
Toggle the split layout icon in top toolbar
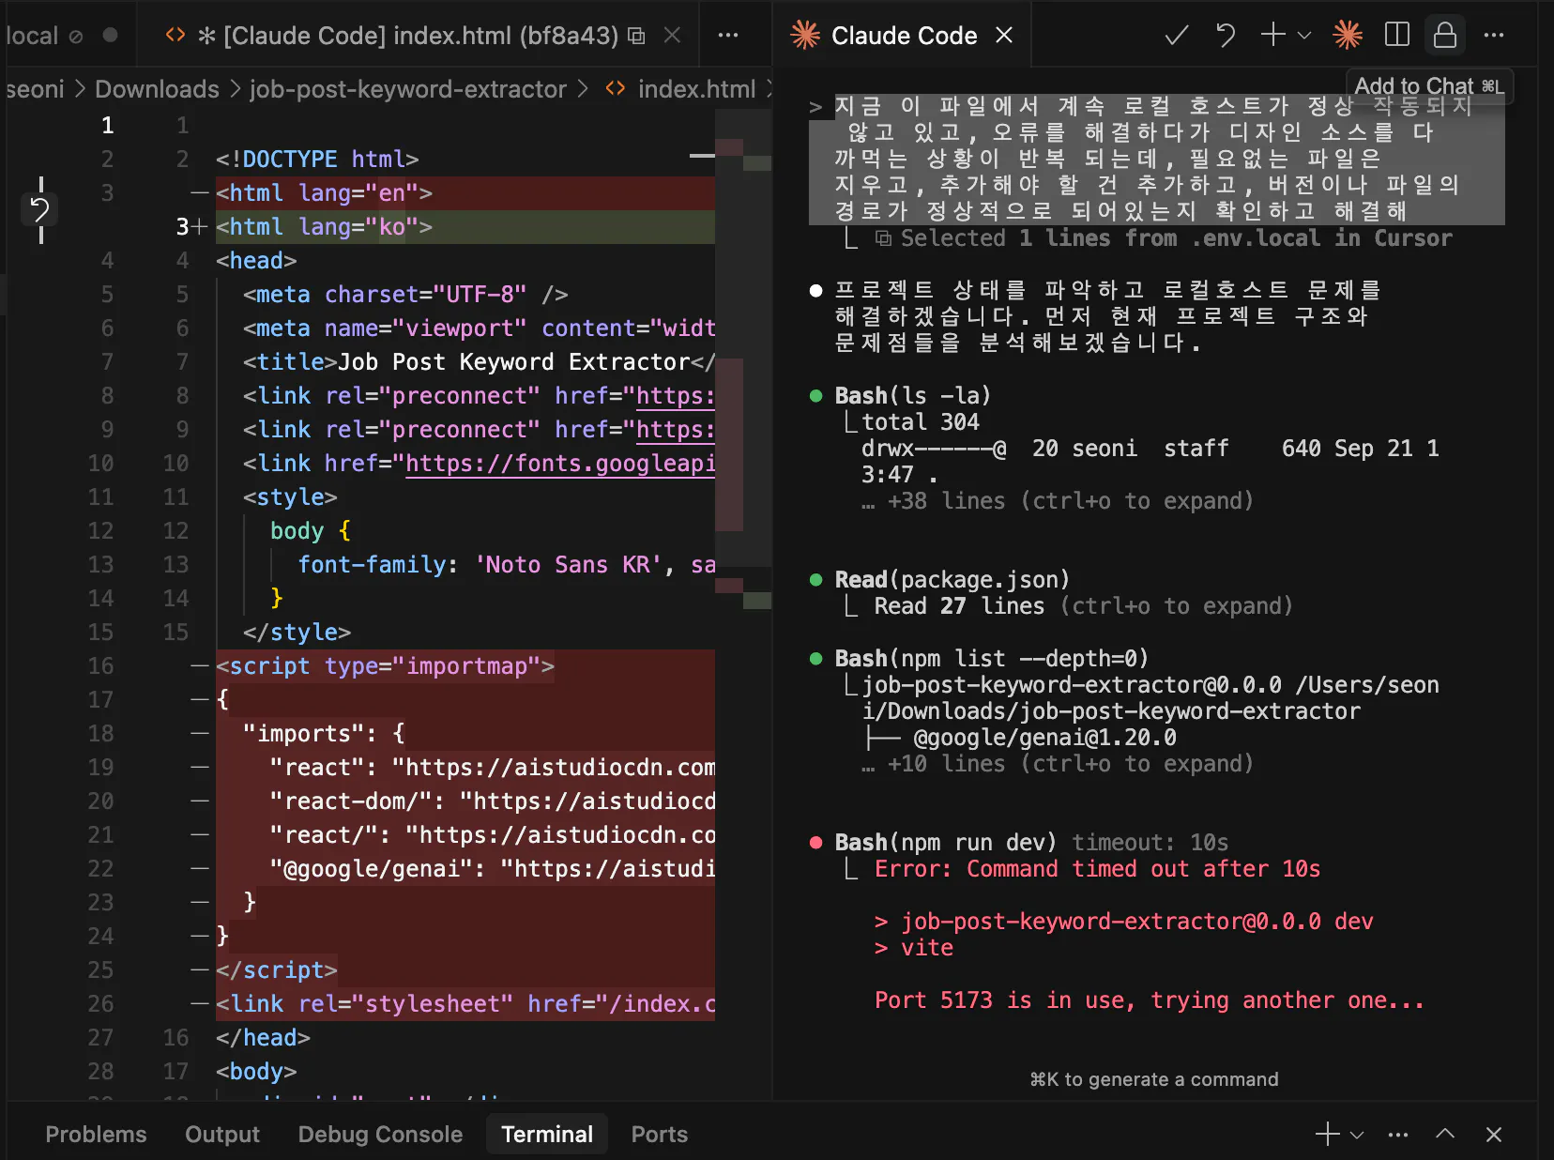(1397, 35)
